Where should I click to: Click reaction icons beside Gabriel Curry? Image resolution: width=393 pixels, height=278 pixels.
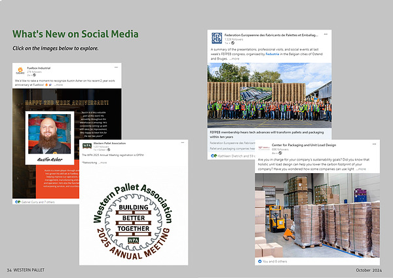click(18, 202)
